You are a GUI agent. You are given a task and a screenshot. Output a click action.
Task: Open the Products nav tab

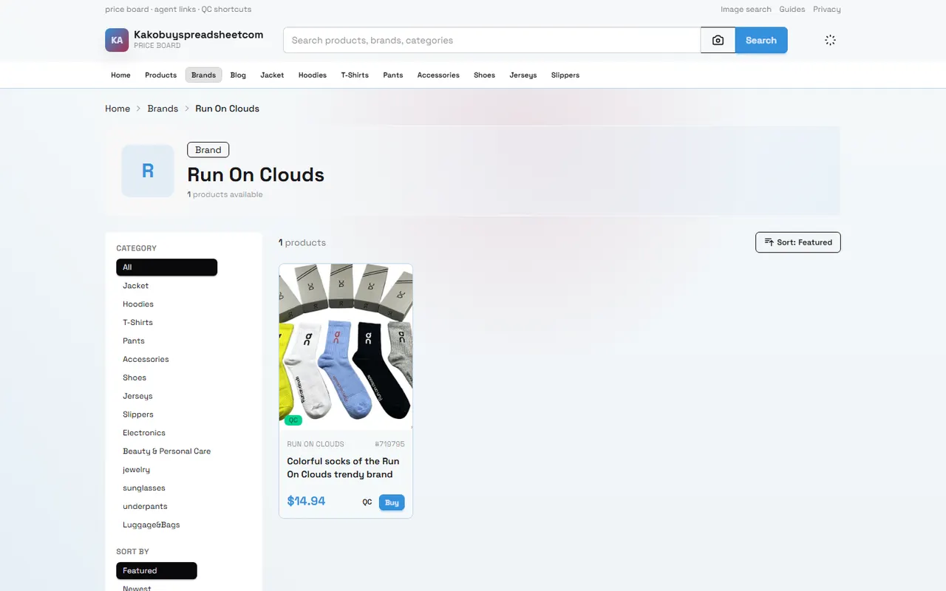point(160,75)
